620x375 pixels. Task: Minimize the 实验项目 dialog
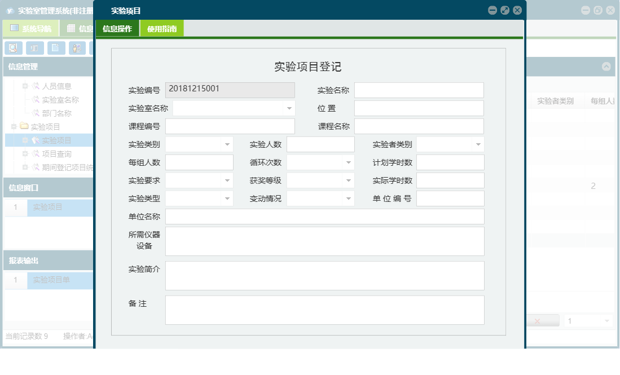click(x=493, y=10)
